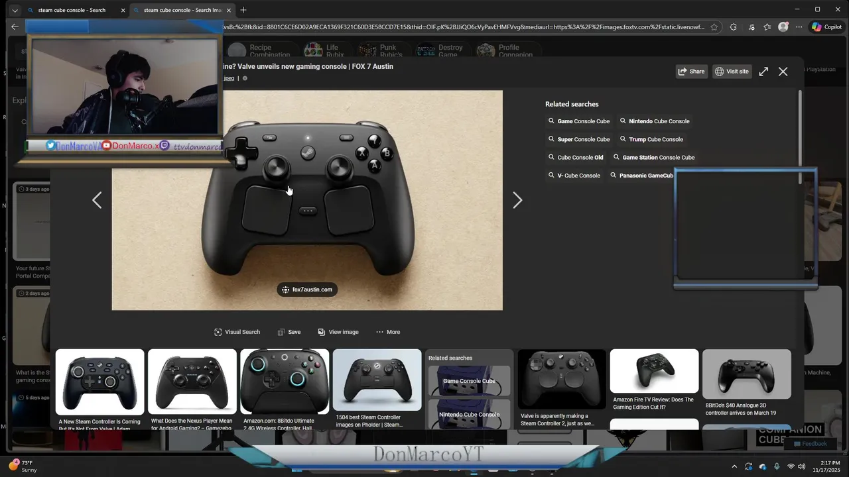Open '8BitDo's $40 Analogue 3D controller' thumbnail
This screenshot has height=477, width=849.
(x=747, y=374)
